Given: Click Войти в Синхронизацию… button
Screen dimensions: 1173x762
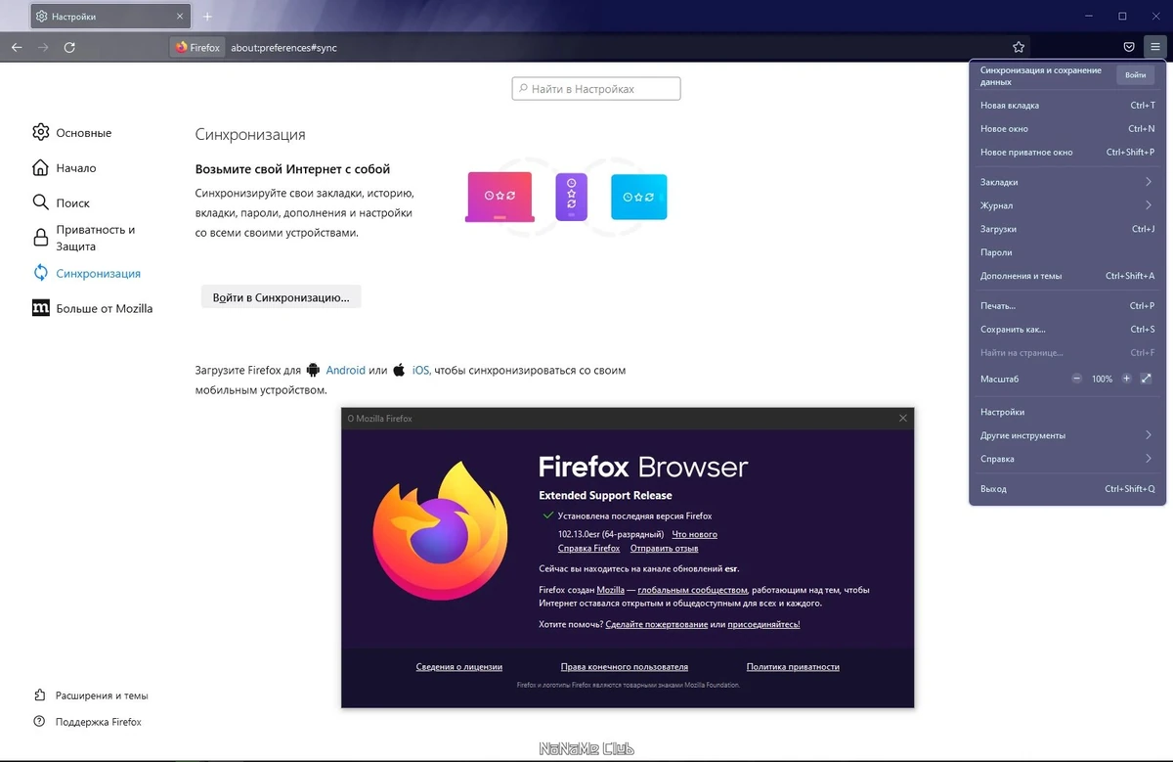Looking at the screenshot, I should pyautogui.click(x=281, y=296).
